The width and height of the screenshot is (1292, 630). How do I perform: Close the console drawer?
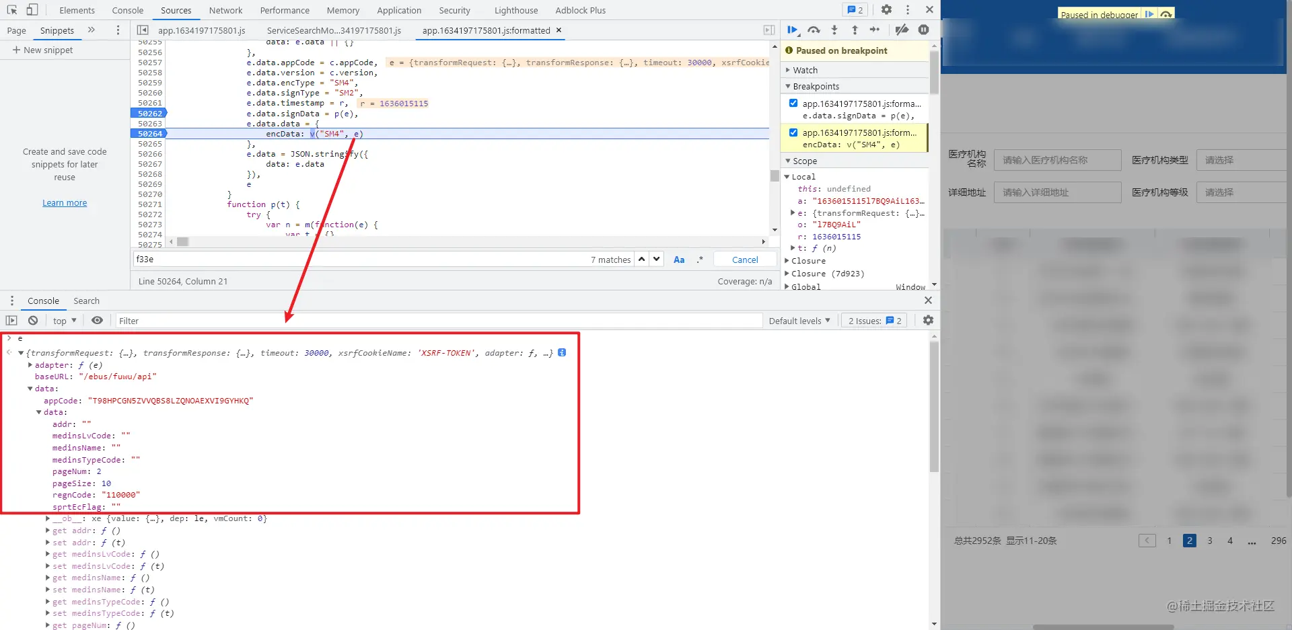pyautogui.click(x=928, y=301)
